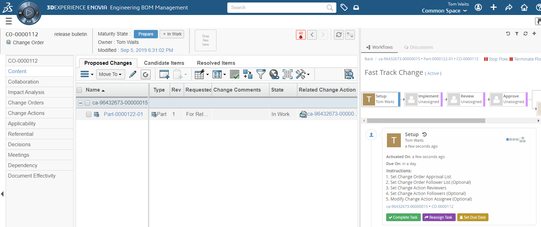Click the pencil edit icon in toolbar
The image size is (541, 227).
(133, 74)
